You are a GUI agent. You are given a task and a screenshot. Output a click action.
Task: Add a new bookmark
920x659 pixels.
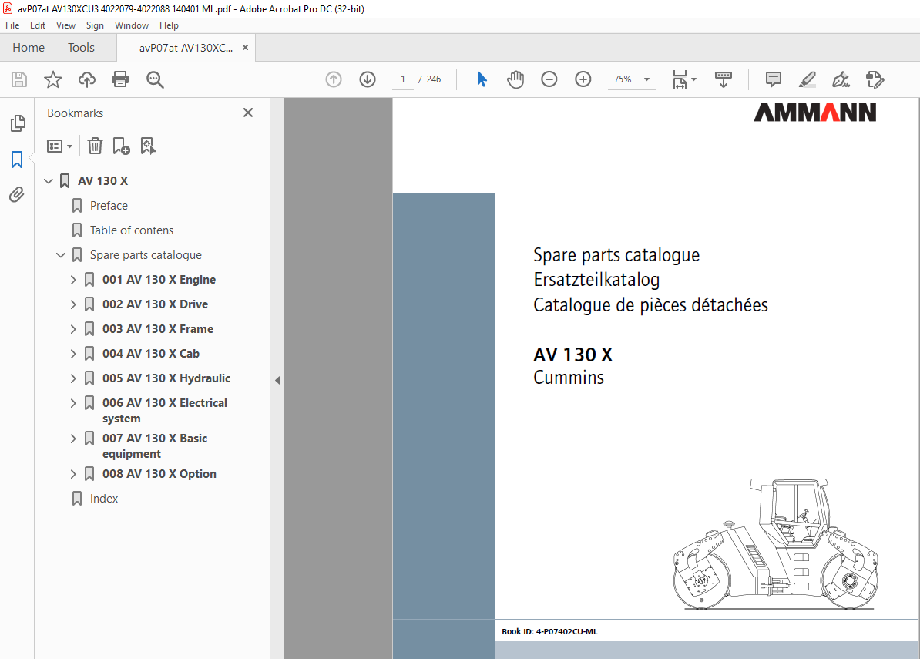[x=121, y=146]
